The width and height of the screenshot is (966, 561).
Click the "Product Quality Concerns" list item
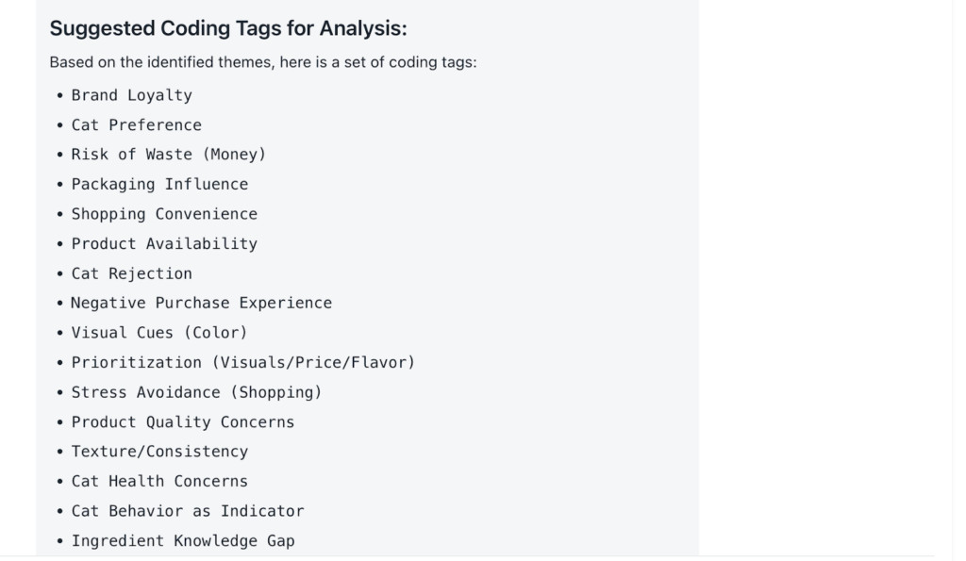pyautogui.click(x=182, y=421)
